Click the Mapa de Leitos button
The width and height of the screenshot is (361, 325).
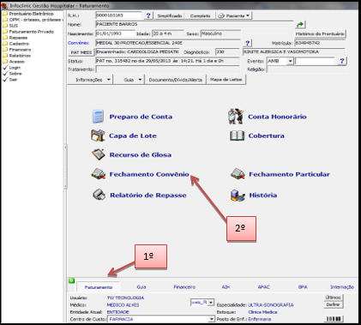point(226,80)
